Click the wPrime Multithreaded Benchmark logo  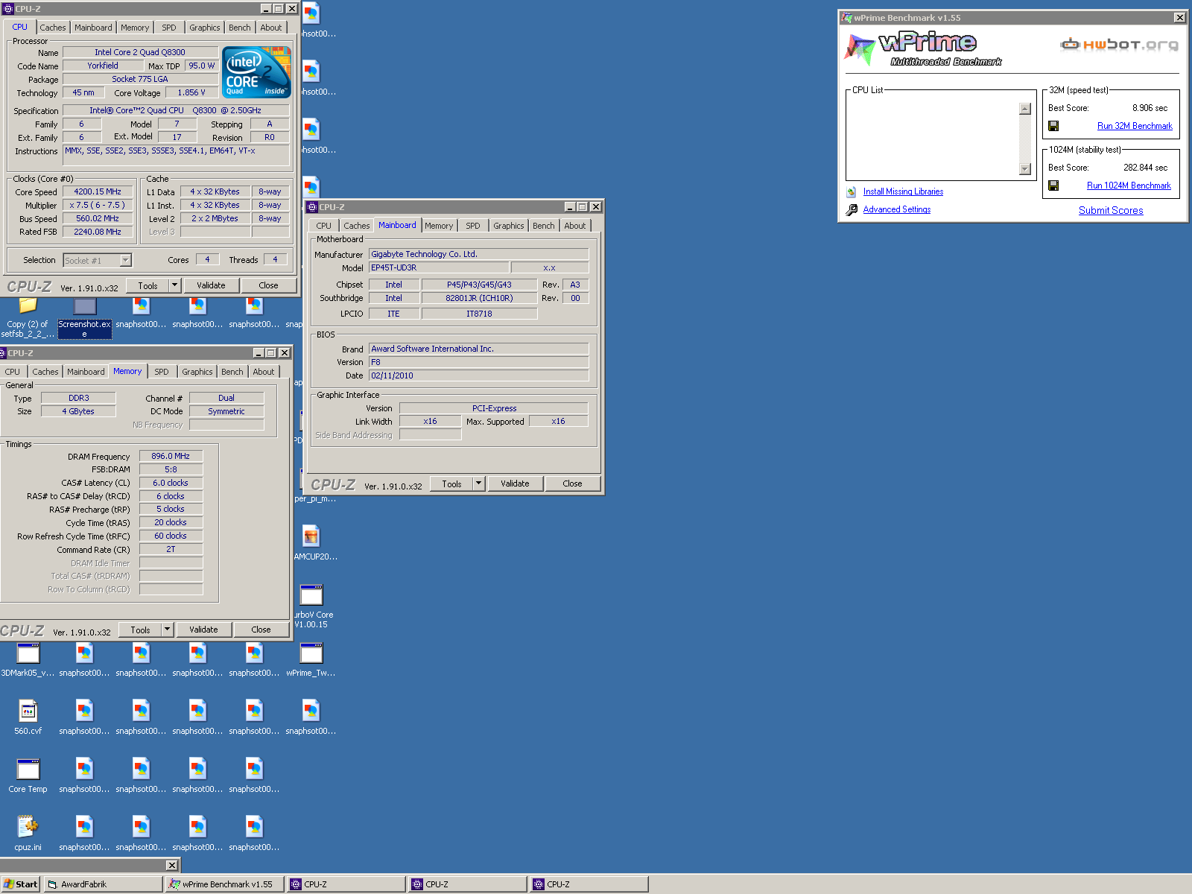point(924,48)
